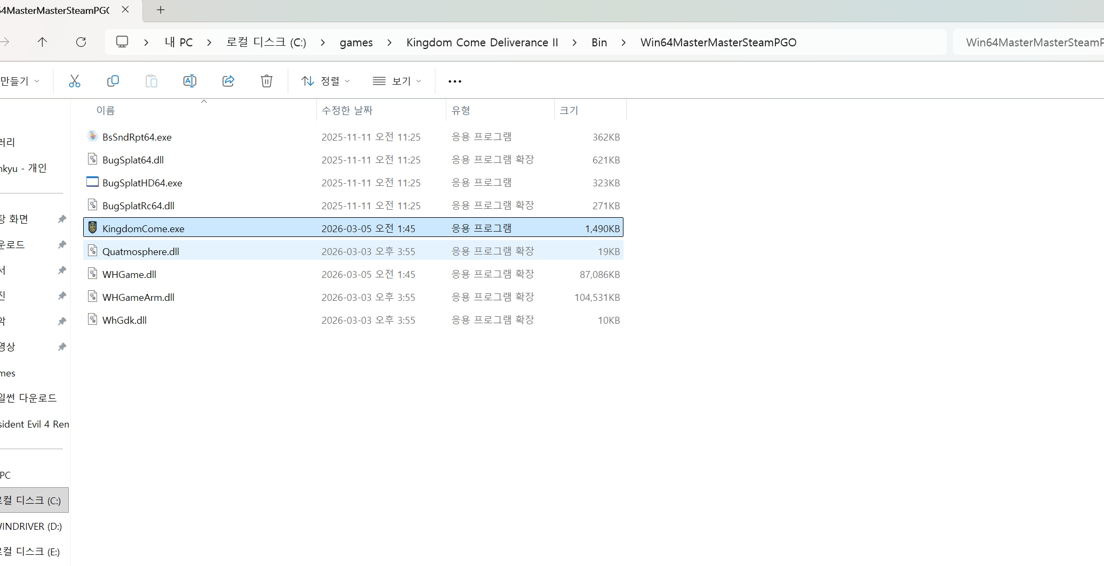Click the Cut scissors icon
The height and width of the screenshot is (566, 1104).
(75, 81)
